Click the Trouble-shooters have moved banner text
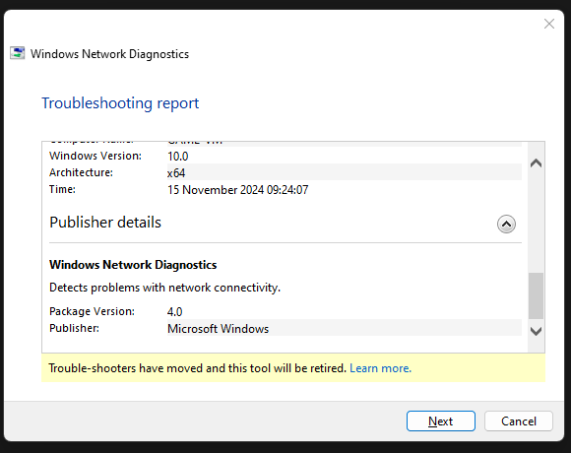Screen dimensions: 571x453 coord(197,368)
